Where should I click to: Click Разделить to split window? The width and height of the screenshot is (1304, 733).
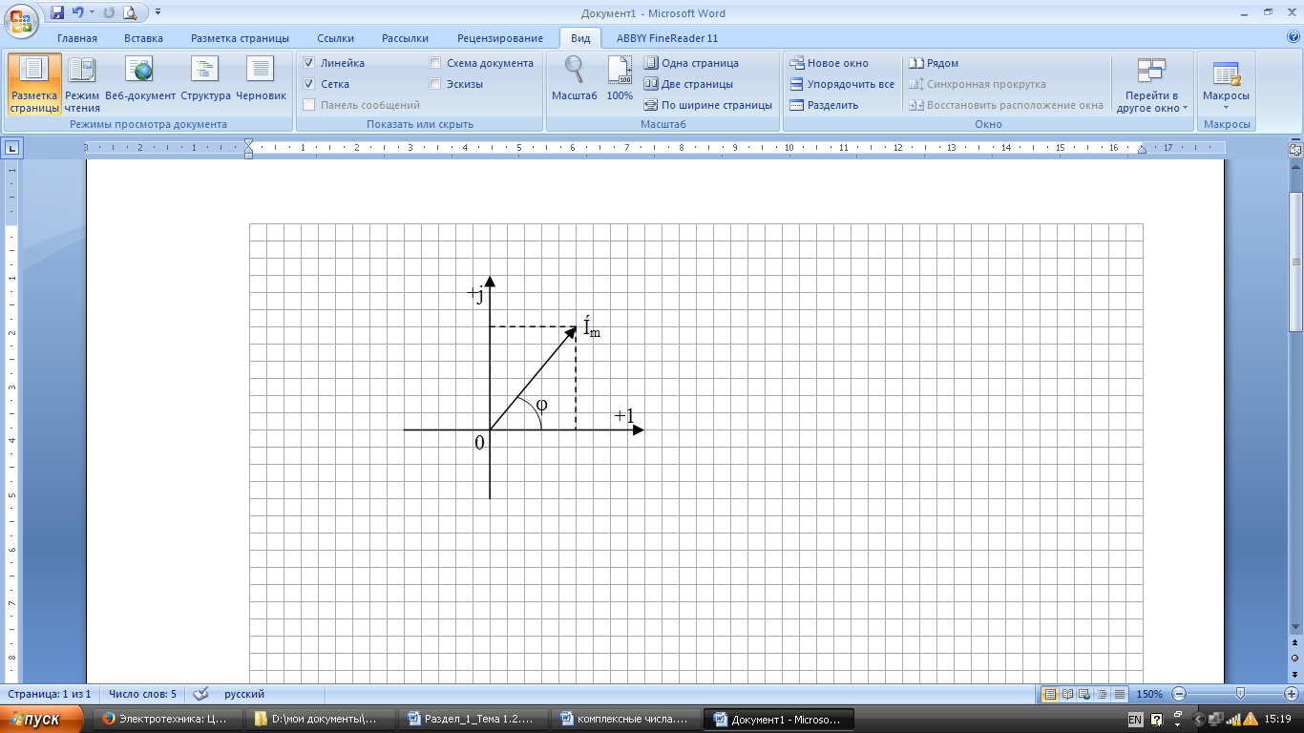(824, 105)
